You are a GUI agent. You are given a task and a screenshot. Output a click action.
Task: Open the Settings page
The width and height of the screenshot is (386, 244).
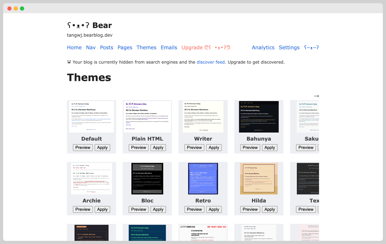pyautogui.click(x=289, y=48)
